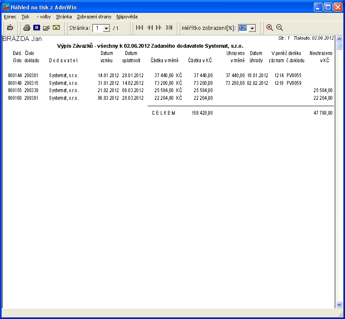This screenshot has width=345, height=319.
Task: Click evidence number 900160
Action: (x=15, y=98)
